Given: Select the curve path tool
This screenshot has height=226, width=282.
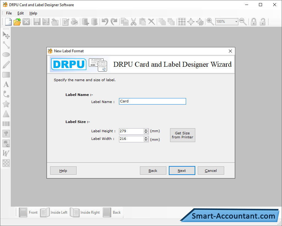Looking at the screenshot, I should click(x=6, y=94).
